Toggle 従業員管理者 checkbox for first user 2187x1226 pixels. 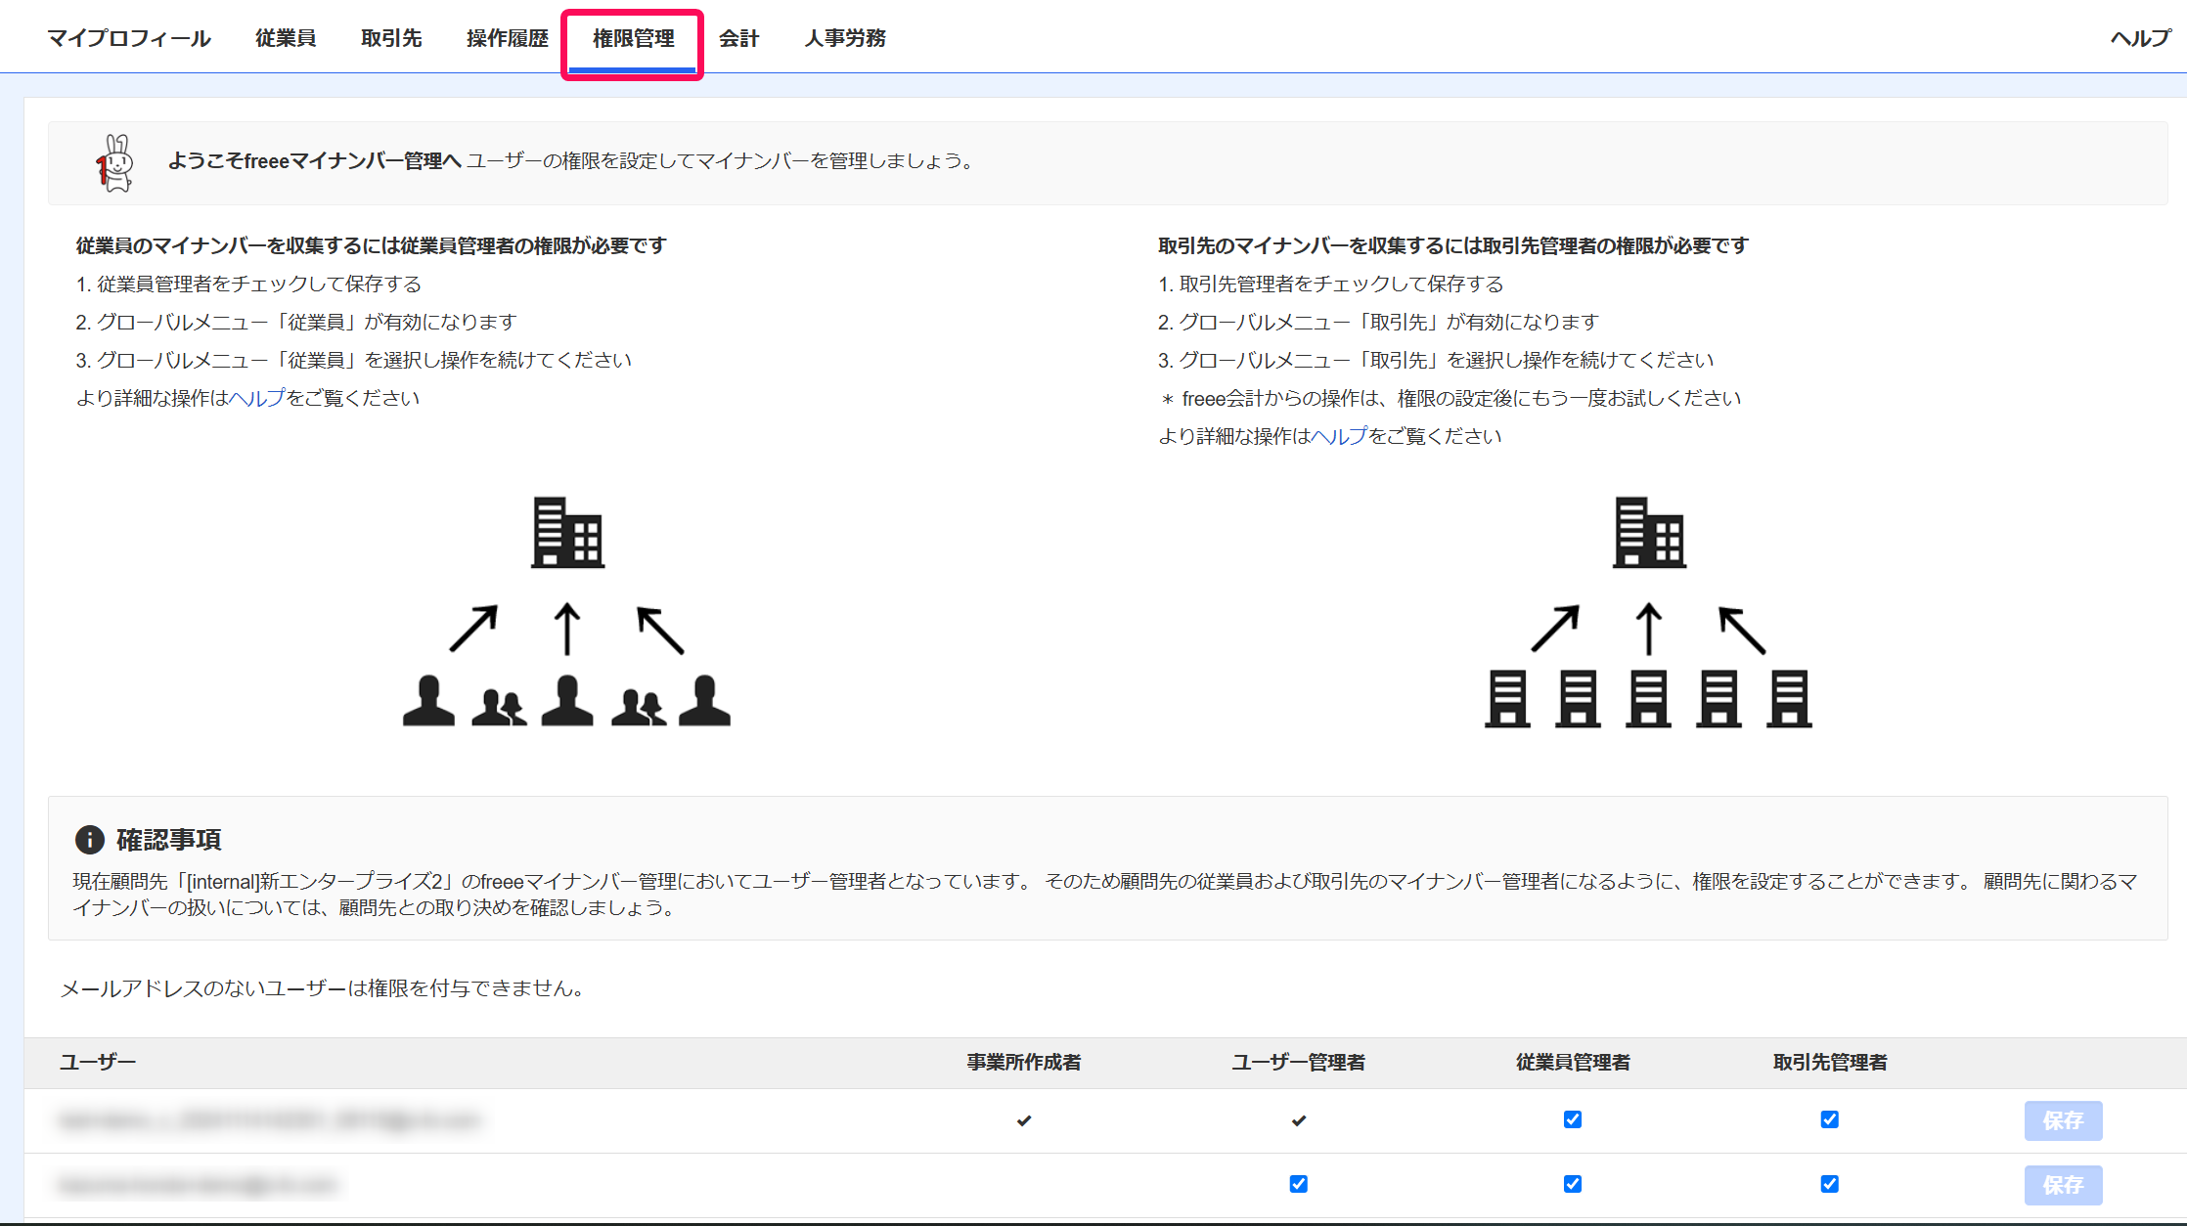(x=1572, y=1119)
